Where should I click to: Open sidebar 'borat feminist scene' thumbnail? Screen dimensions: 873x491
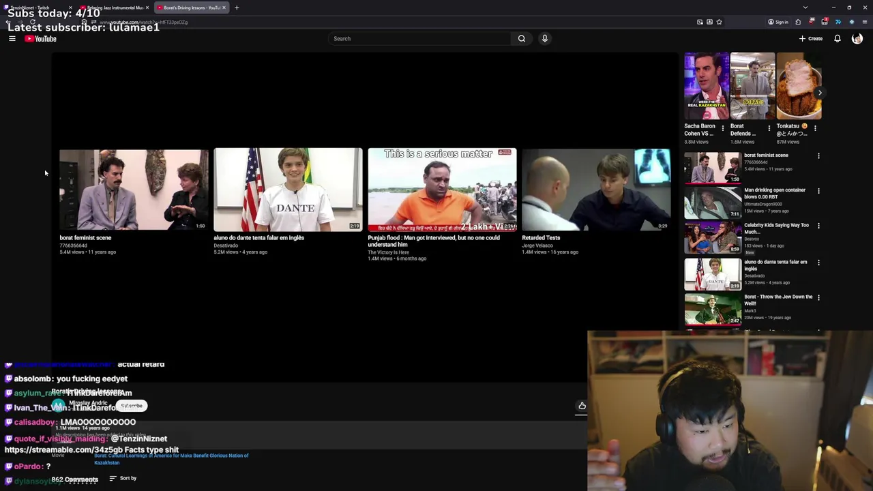(x=713, y=168)
